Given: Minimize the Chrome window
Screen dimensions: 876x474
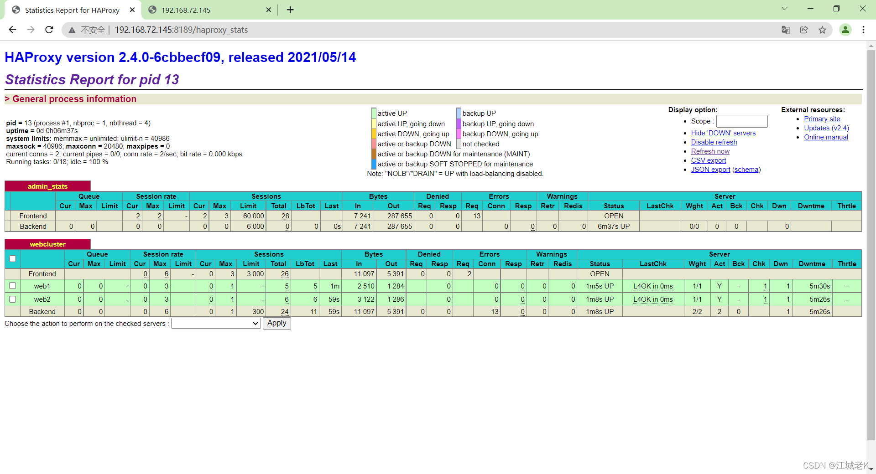Looking at the screenshot, I should coord(810,9).
